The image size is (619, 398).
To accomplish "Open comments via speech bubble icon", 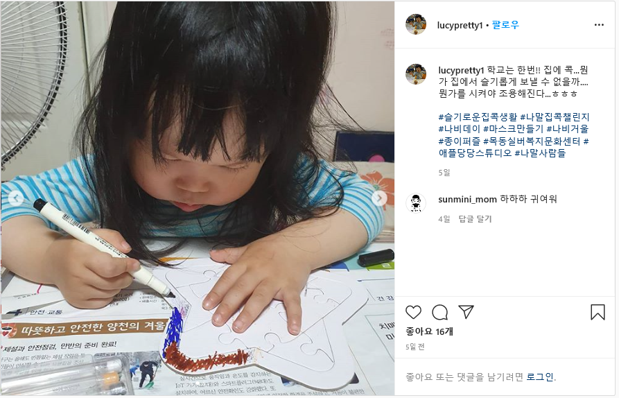I will (439, 312).
